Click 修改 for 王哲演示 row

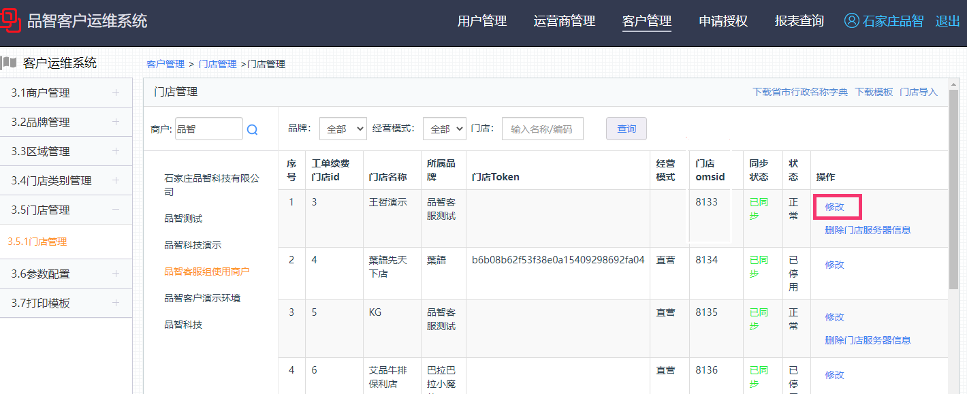click(835, 207)
